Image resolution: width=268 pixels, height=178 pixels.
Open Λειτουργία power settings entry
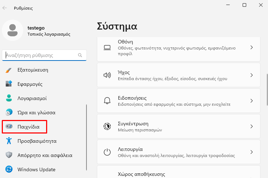(x=179, y=152)
